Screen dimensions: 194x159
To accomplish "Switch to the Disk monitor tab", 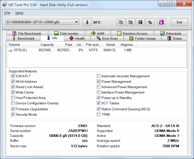I will (x=66, y=33).
